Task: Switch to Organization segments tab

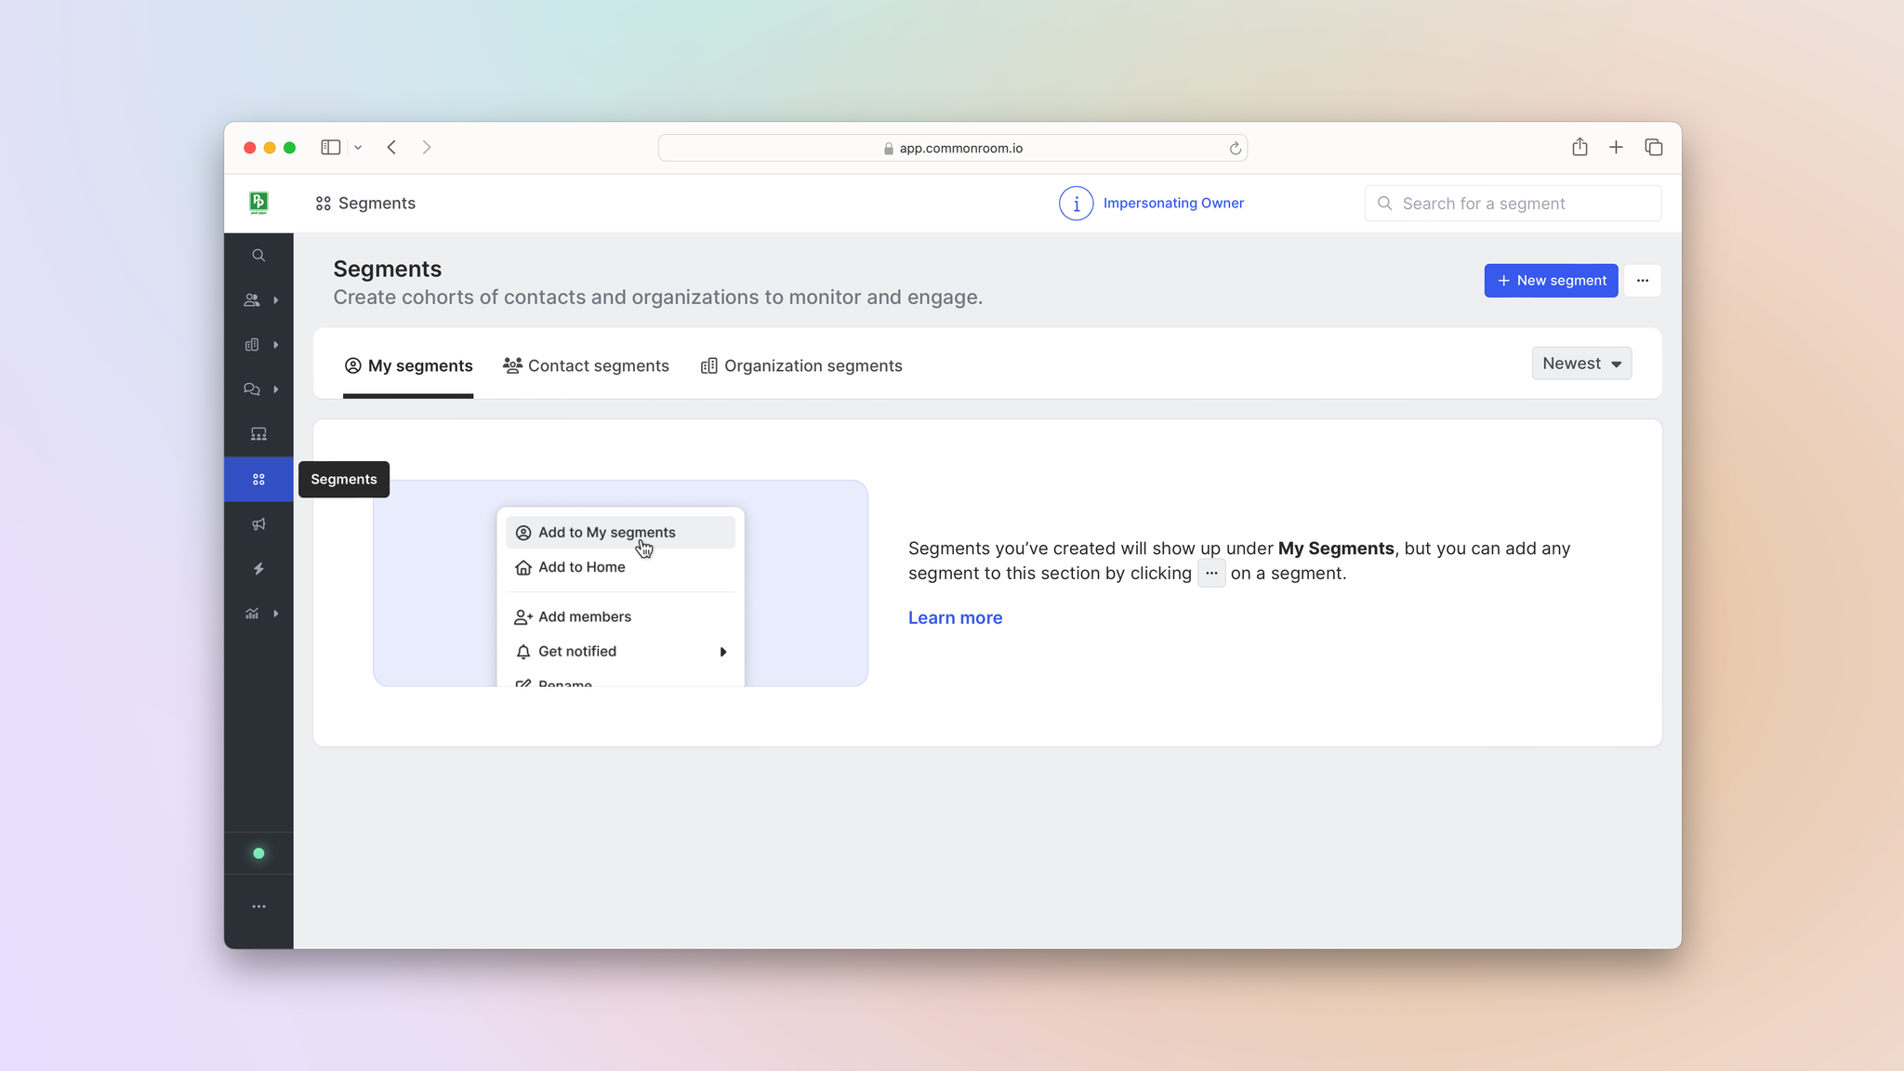Action: pos(801,366)
